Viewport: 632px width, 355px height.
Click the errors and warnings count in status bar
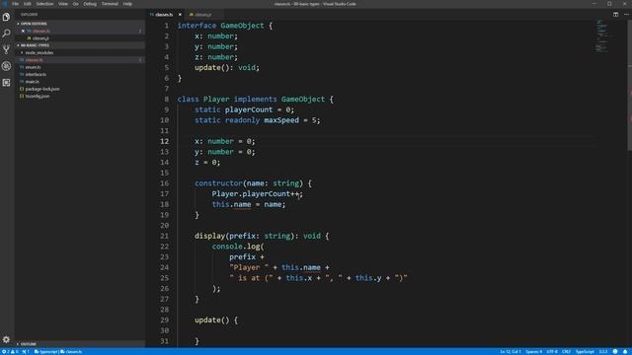[10, 351]
